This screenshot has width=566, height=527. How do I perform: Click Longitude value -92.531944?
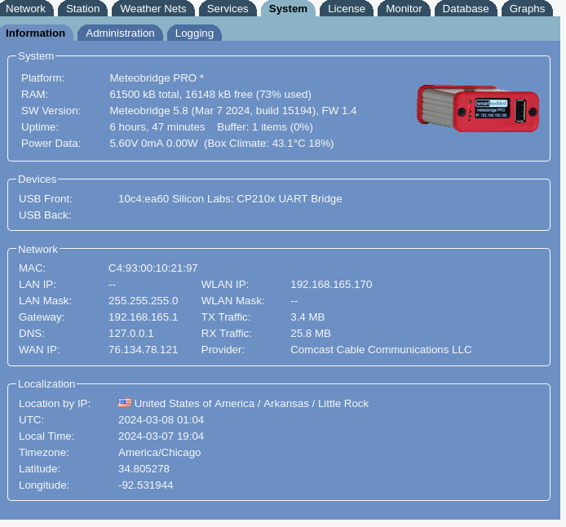pyautogui.click(x=145, y=485)
